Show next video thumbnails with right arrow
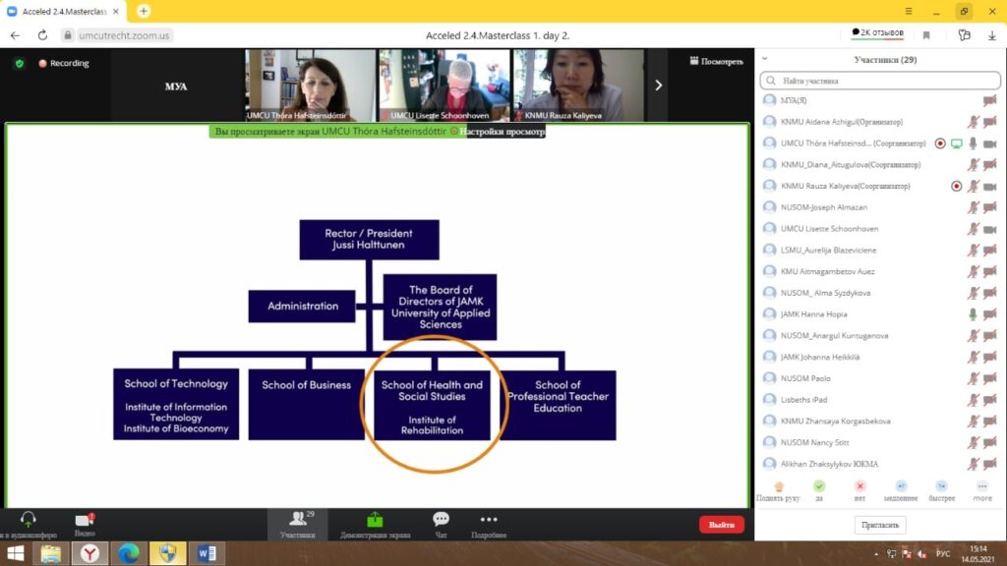This screenshot has width=1007, height=566. coord(658,85)
